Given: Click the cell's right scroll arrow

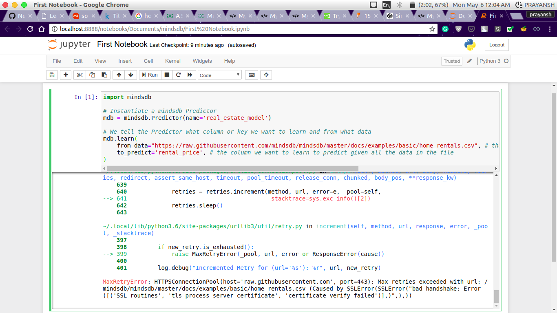Looking at the screenshot, I should (x=496, y=168).
